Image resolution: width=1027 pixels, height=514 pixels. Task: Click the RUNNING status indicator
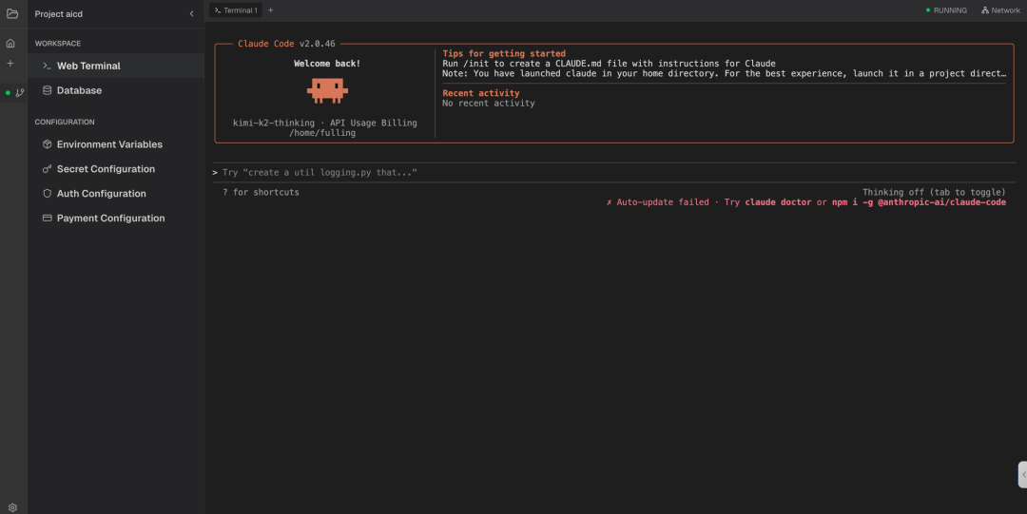(946, 10)
